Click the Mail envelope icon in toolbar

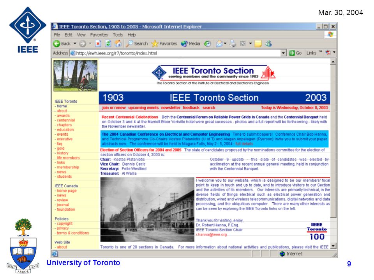tap(219, 44)
